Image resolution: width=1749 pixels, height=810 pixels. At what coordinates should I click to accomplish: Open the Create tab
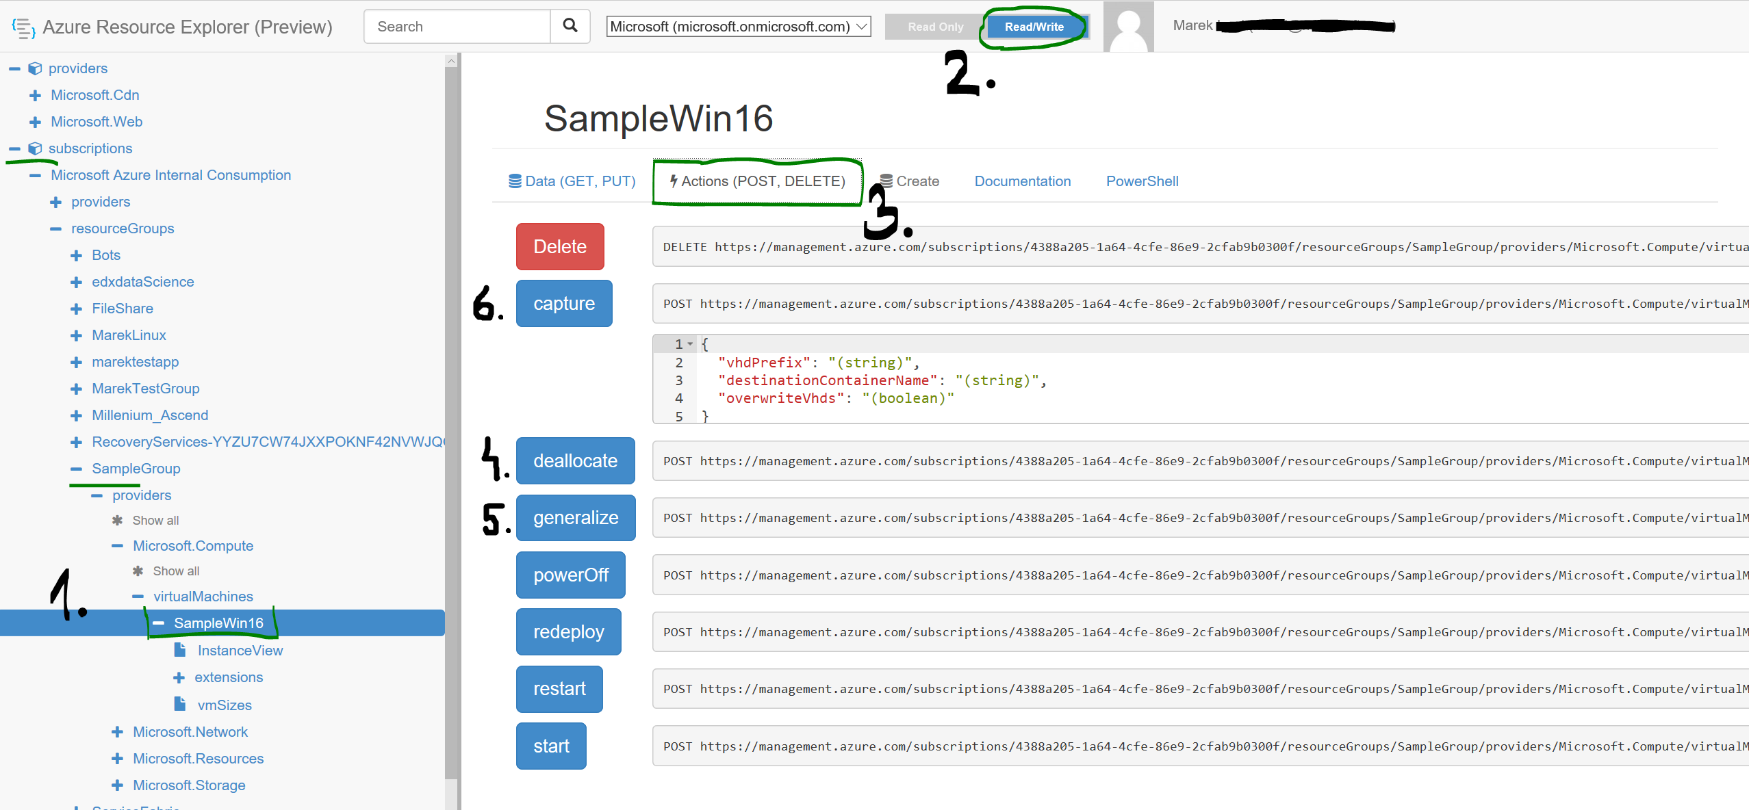[x=910, y=181]
